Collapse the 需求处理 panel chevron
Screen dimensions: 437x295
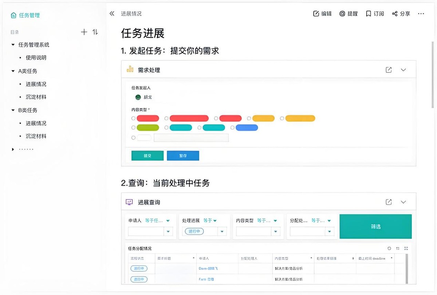click(x=403, y=70)
